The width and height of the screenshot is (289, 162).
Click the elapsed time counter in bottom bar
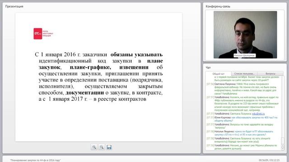269,160
